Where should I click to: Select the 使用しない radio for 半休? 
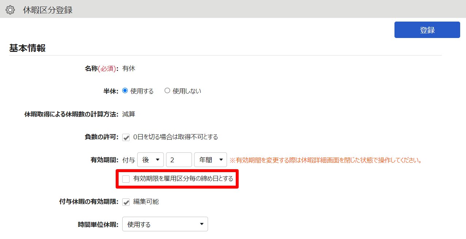point(167,91)
